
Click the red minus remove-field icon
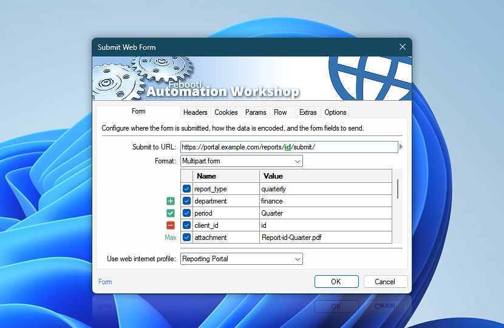pyautogui.click(x=171, y=225)
